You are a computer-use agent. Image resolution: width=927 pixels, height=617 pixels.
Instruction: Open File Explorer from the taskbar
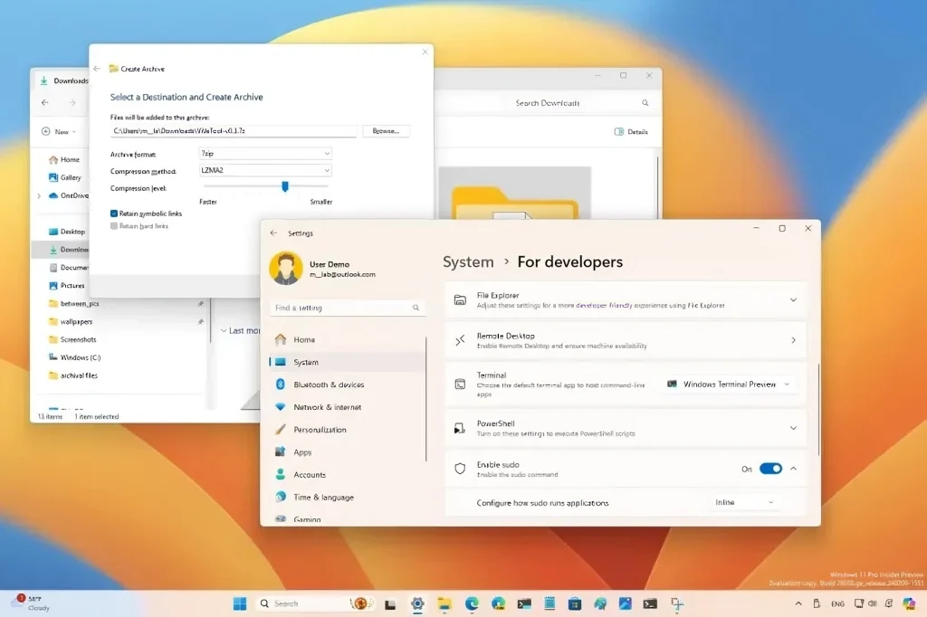pos(444,603)
